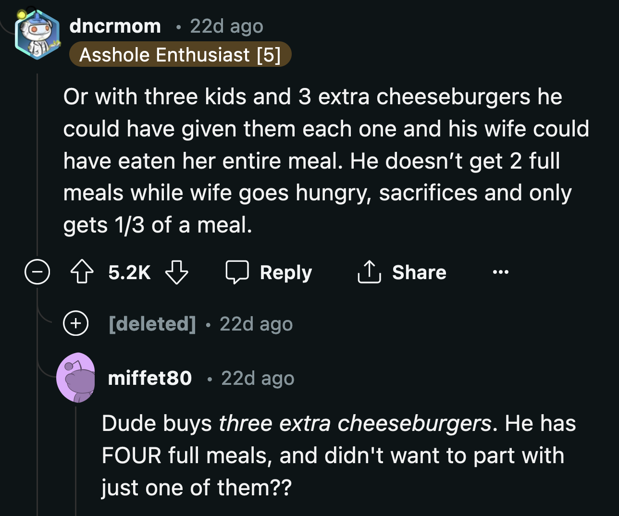
Task: Click dncrmom's 22d ago timestamp
Action: [x=226, y=26]
